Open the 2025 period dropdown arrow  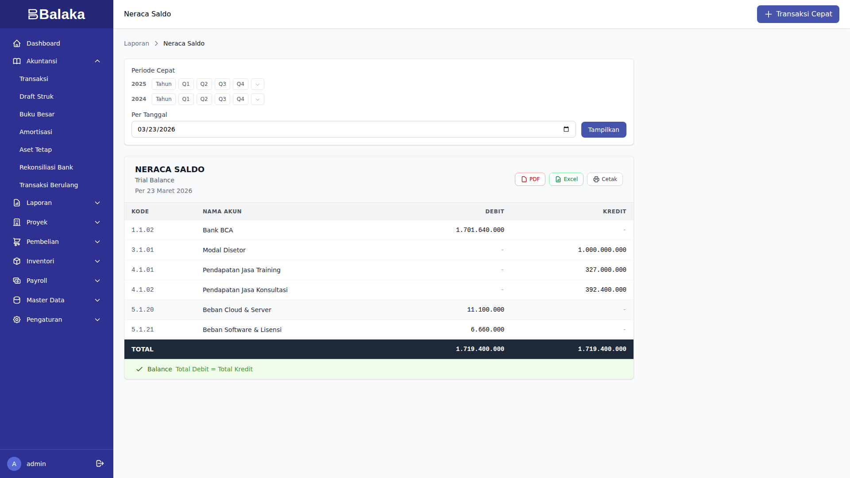tap(258, 84)
